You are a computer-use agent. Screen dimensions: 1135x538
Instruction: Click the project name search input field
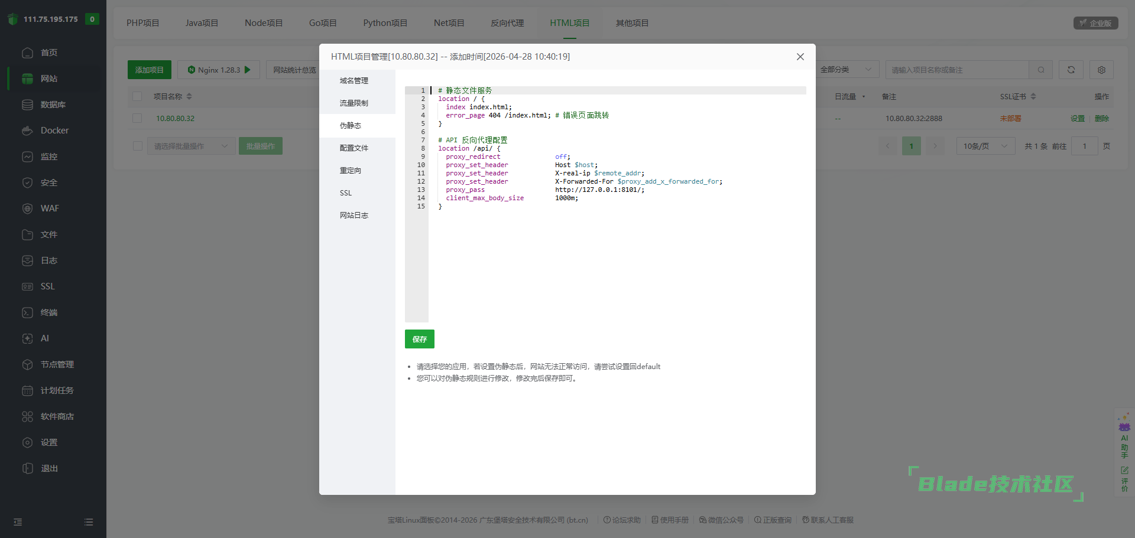(956, 70)
